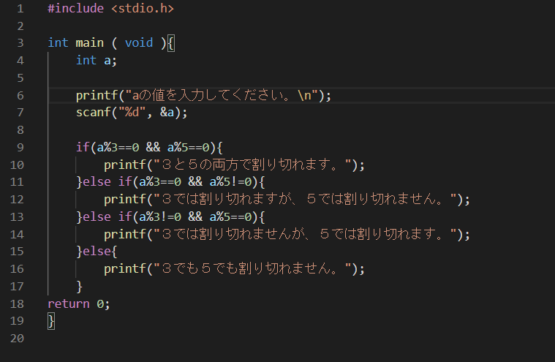Click printf on line 6
This screenshot has width=555, height=362.
point(97,96)
